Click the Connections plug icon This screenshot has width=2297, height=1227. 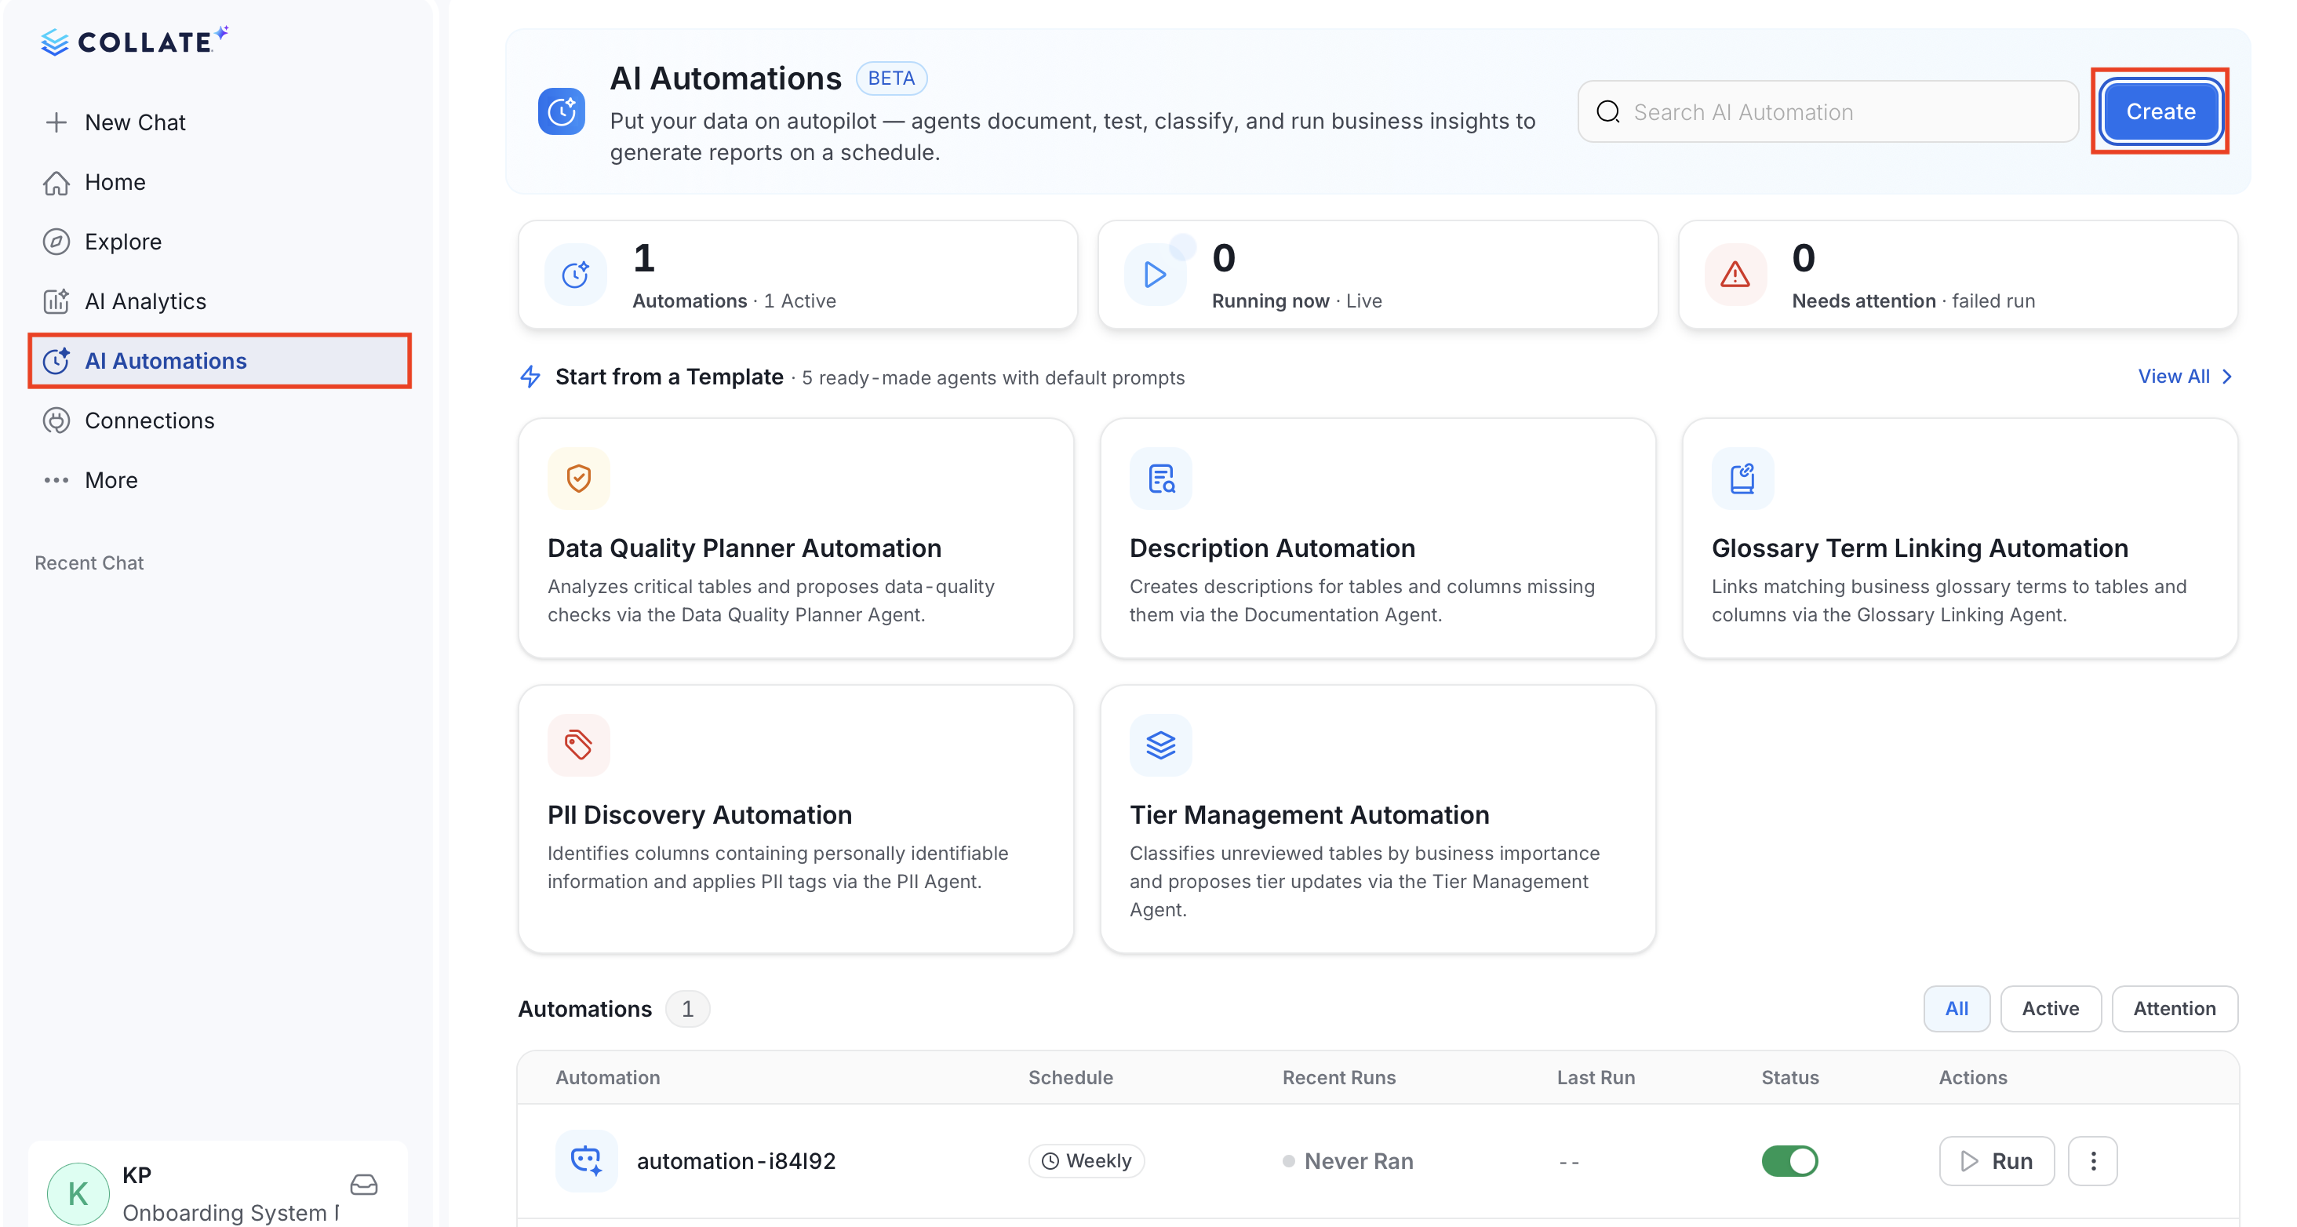tap(56, 420)
